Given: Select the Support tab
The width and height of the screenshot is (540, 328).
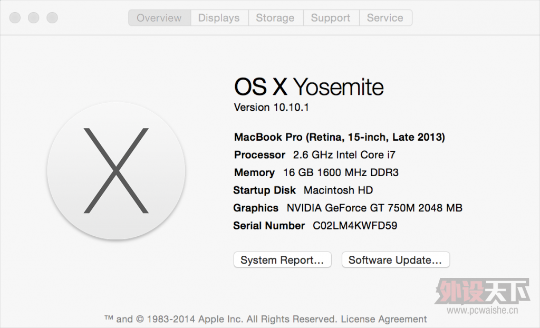Looking at the screenshot, I should click(x=331, y=17).
